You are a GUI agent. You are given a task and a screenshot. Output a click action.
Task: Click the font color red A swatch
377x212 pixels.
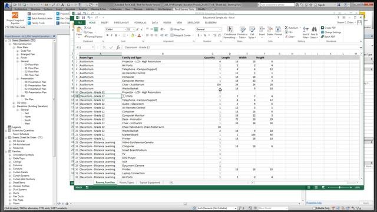139,35
